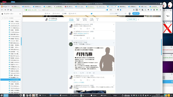
Task: Click the Twitter bird extension icon in toolbar
Action: [x=151, y=10]
